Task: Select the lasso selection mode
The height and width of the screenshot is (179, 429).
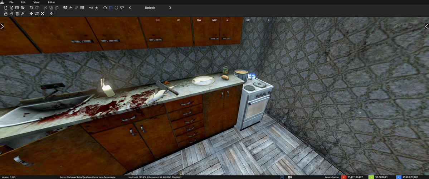Action: [122, 7]
